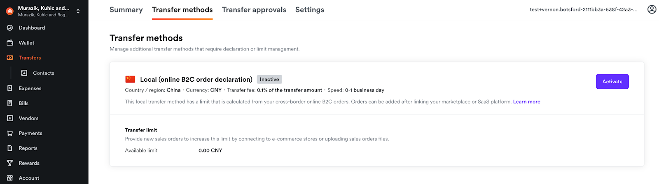This screenshot has height=184, width=659.
Task: Open the Transfer approvals tab
Action: coord(254,10)
